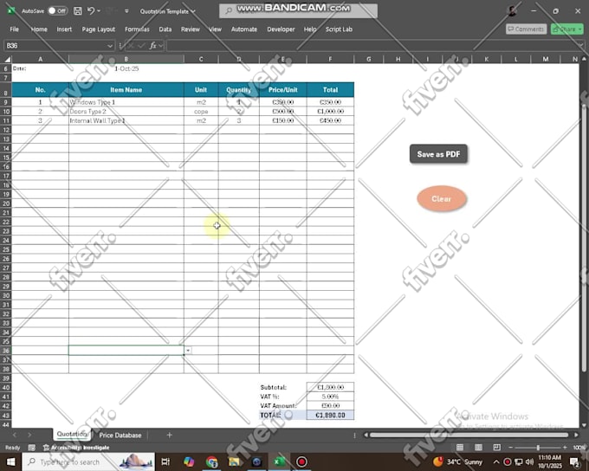Click the horizontal scrollbar
Image resolution: width=589 pixels, height=471 pixels.
(x=469, y=435)
